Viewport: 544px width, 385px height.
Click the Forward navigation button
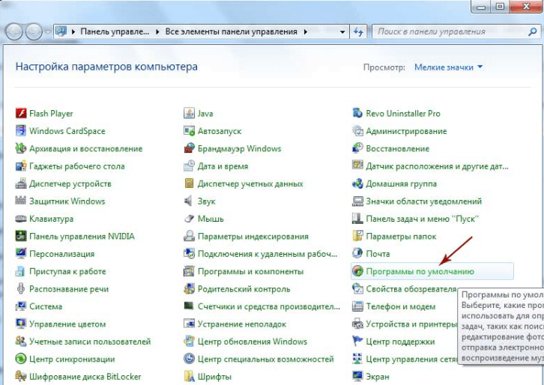[x=34, y=32]
